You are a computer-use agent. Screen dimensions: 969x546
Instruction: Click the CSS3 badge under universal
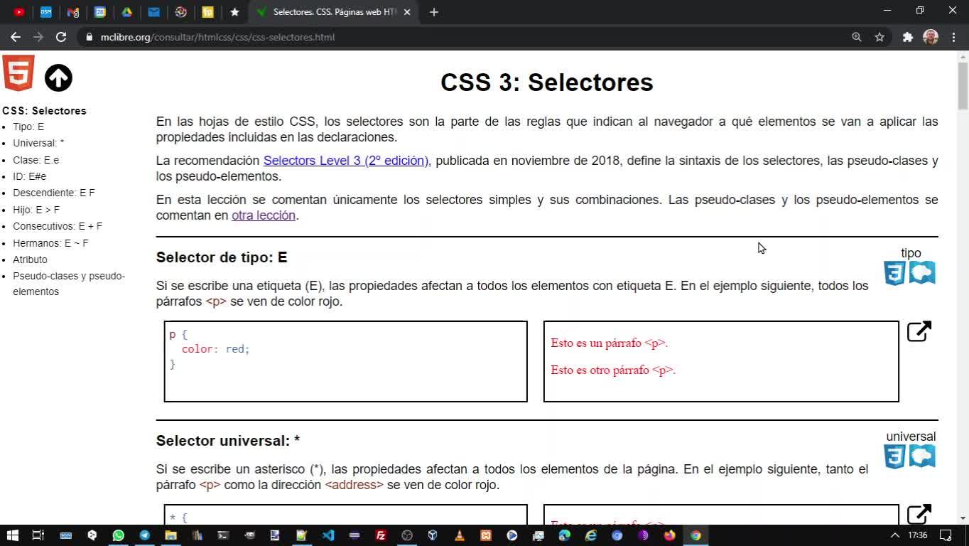pos(894,456)
